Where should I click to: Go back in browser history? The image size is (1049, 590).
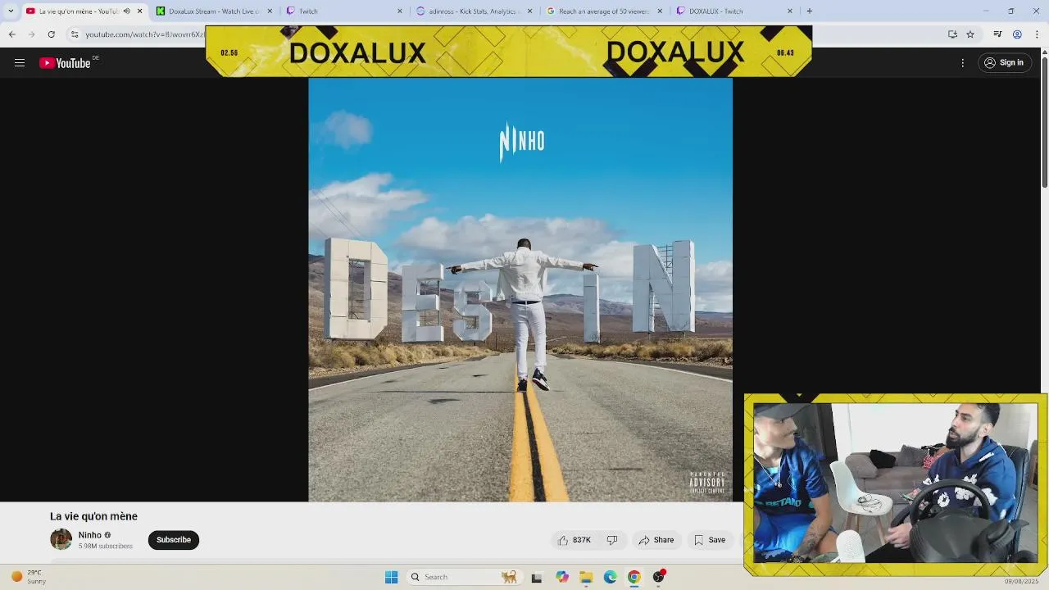pyautogui.click(x=11, y=34)
